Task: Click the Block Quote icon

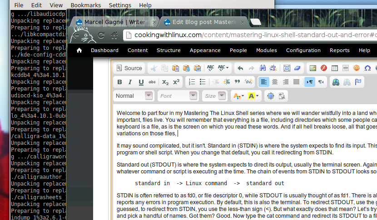Action: pyautogui.click(x=237, y=82)
